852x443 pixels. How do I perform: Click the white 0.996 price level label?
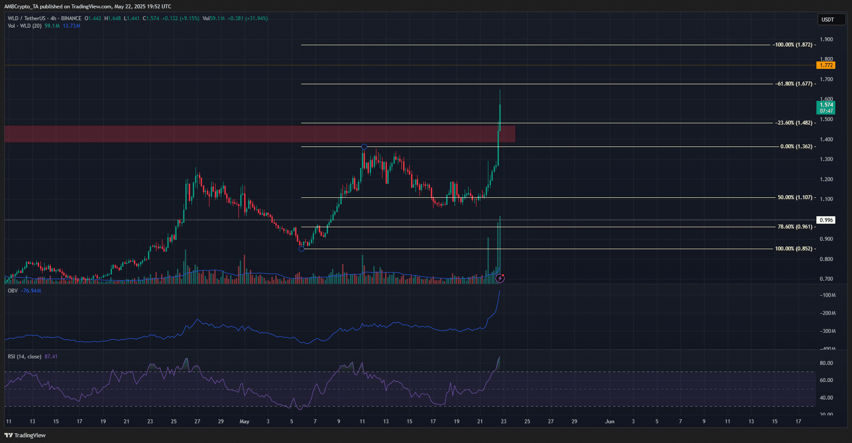click(826, 220)
